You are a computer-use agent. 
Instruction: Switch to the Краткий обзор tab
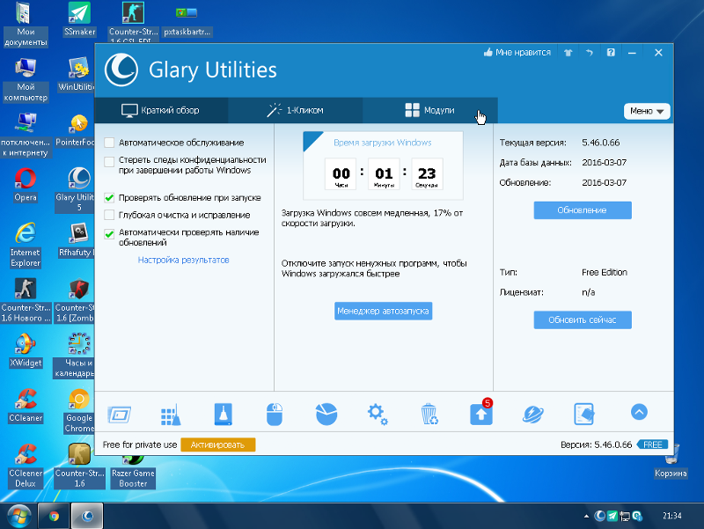coord(161,110)
